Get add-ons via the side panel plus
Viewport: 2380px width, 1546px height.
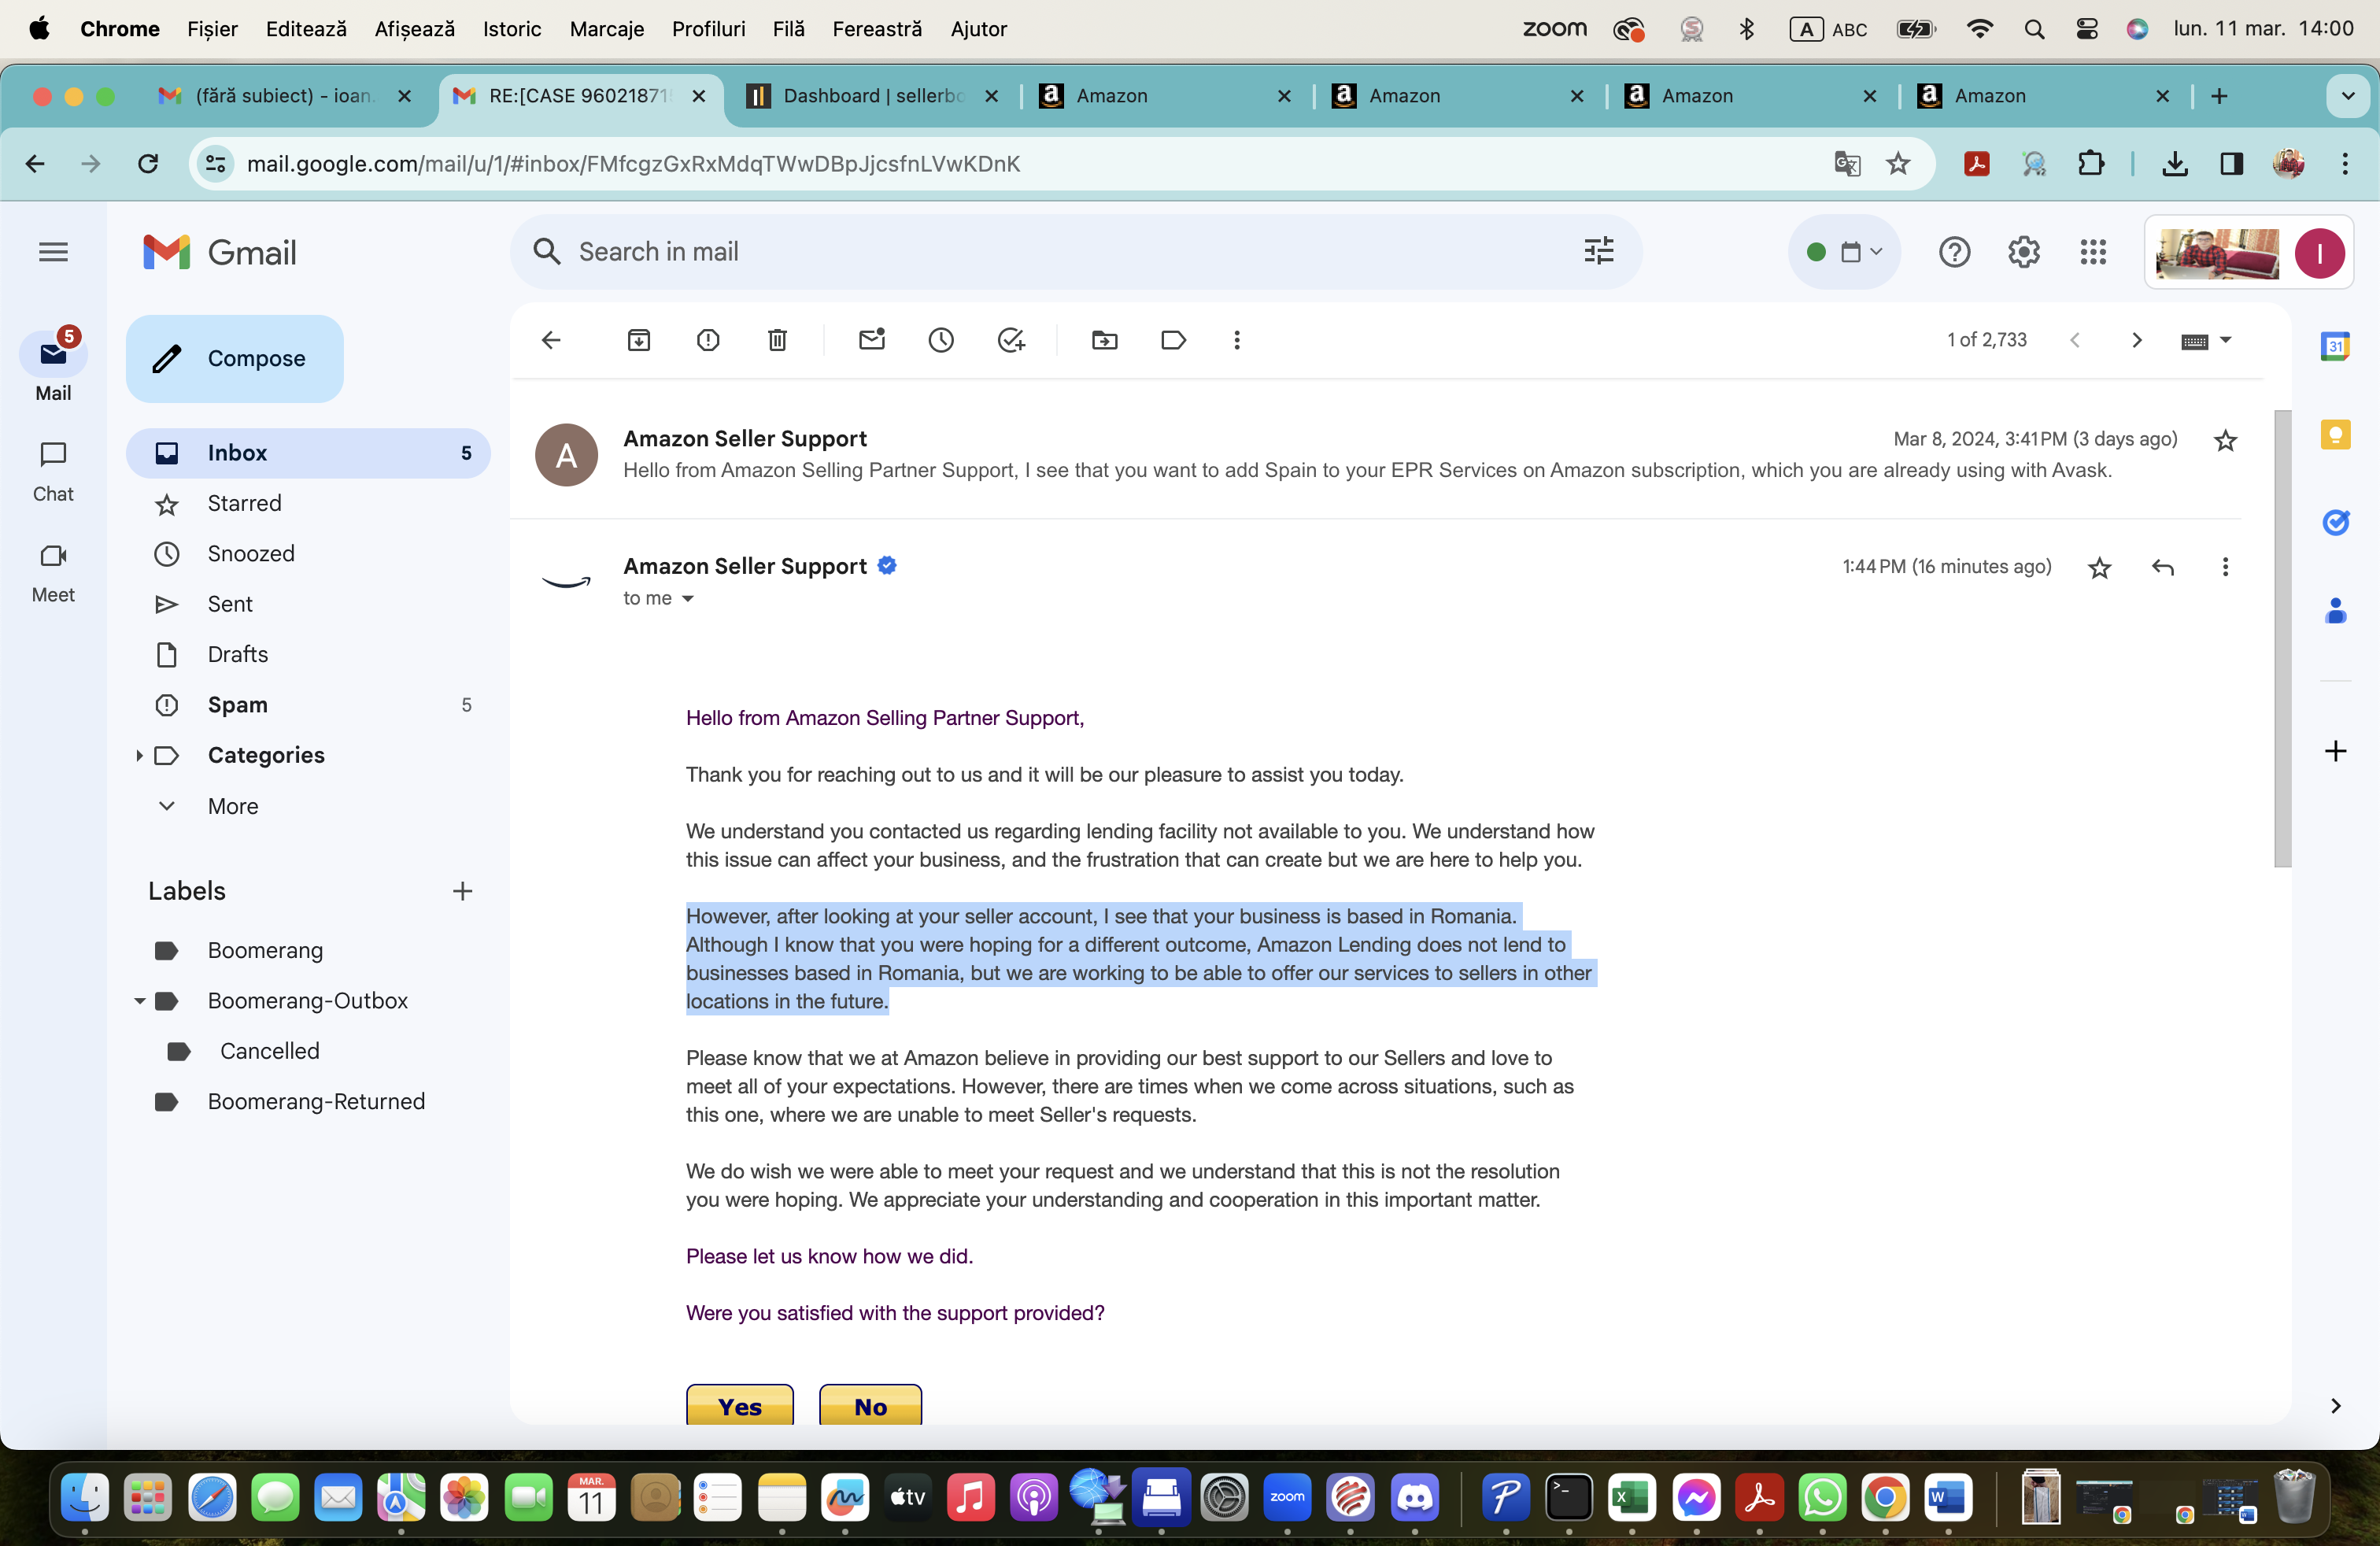click(x=2335, y=751)
